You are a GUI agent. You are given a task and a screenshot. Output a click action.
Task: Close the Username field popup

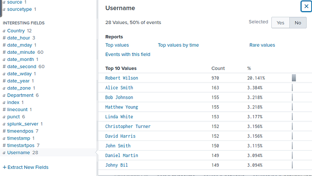[x=306, y=6]
